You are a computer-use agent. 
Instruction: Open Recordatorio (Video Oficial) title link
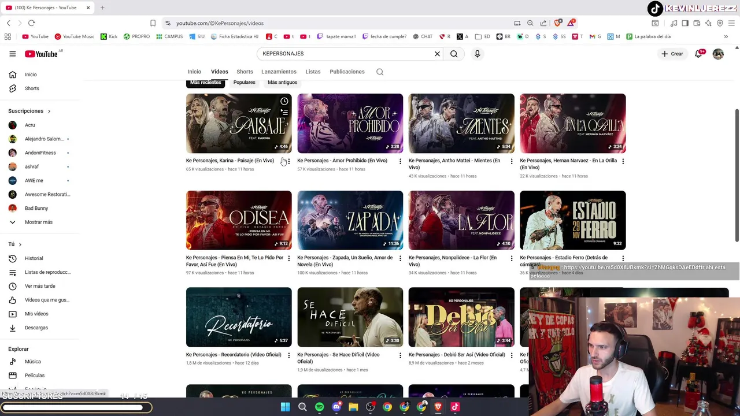(234, 355)
